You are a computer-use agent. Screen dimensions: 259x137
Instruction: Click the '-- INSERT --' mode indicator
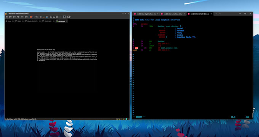(139, 117)
